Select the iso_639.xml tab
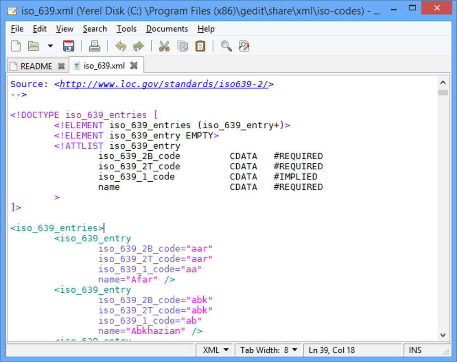The height and width of the screenshot is (362, 457). 104,66
